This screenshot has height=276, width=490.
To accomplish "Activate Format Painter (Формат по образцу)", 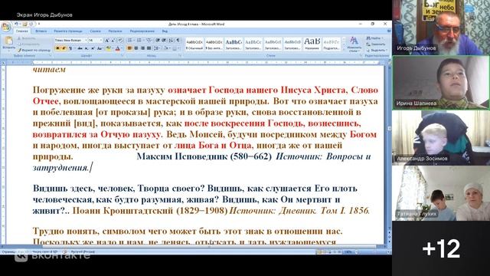I will pyautogui.click(x=34, y=50).
